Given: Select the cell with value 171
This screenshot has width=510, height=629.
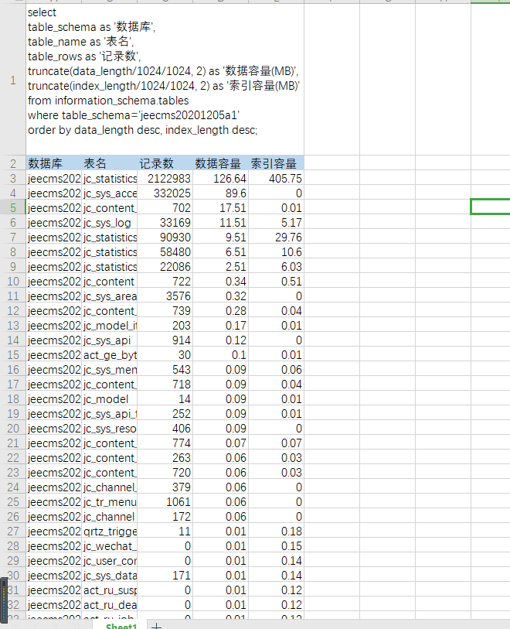Looking at the screenshot, I should pyautogui.click(x=165, y=576).
